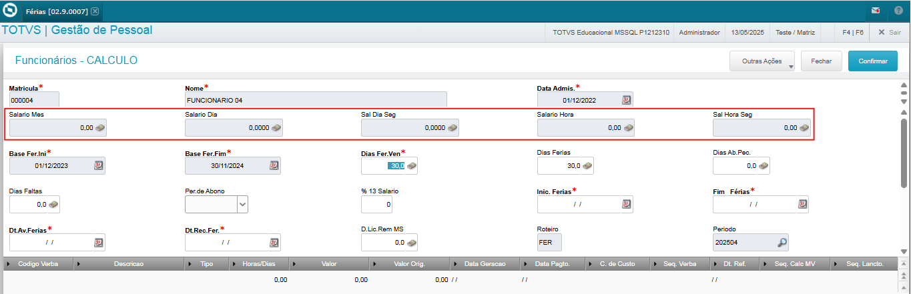The width and height of the screenshot is (911, 294).
Task: Open calculator for Dias Faltas field
Action: pyautogui.click(x=53, y=204)
